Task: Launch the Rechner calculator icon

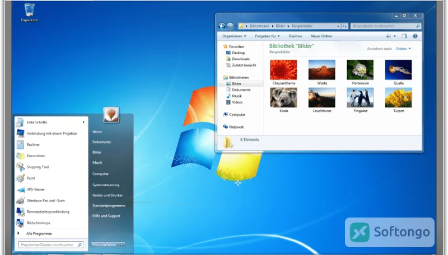Action: click(x=20, y=145)
